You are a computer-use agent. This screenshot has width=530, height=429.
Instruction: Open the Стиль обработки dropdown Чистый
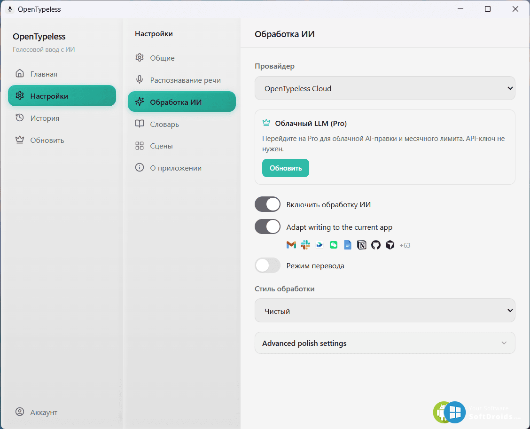point(385,310)
